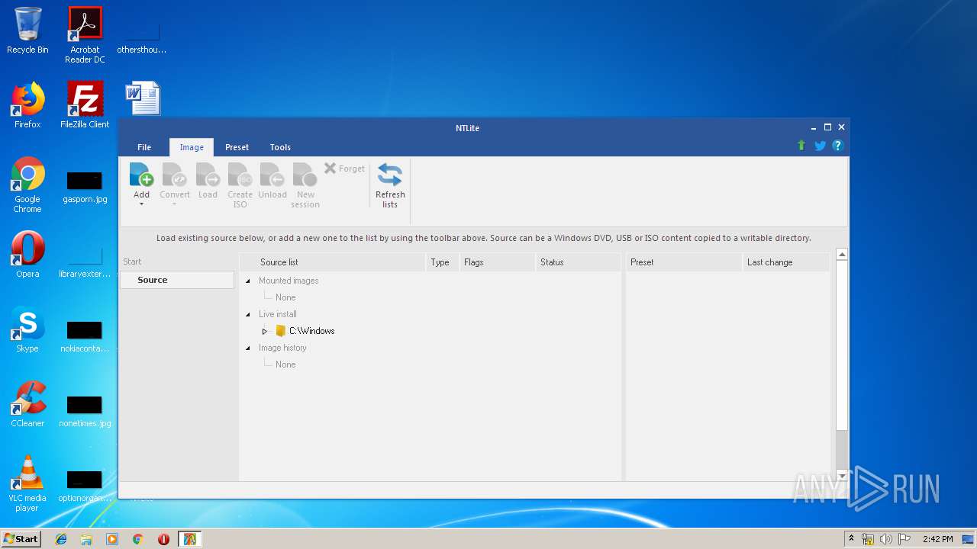This screenshot has width=977, height=549.
Task: Open Firefox desktop shortcut
Action: (27, 105)
